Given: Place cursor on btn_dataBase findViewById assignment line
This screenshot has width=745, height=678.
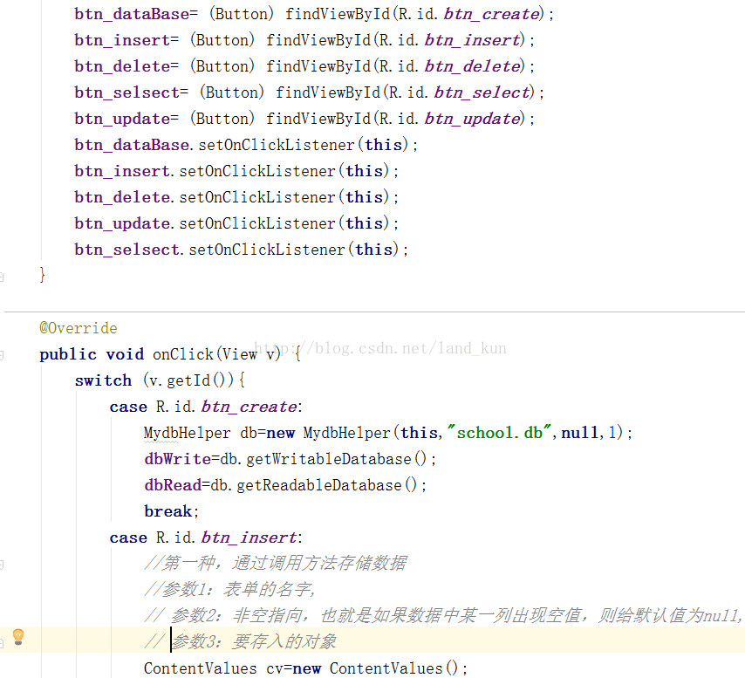Looking at the screenshot, I should pos(314,14).
